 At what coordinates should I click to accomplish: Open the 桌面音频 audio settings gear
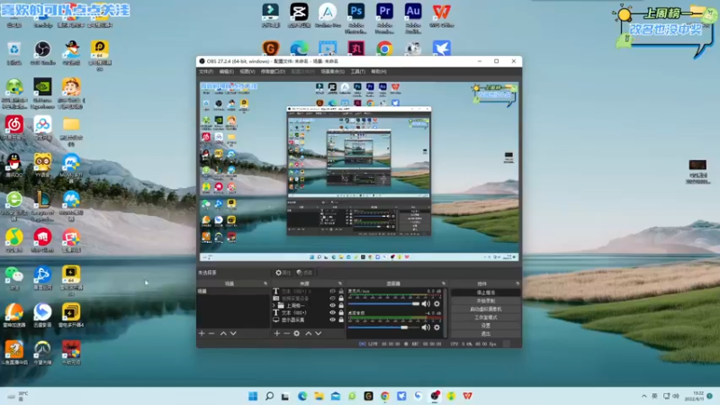[x=436, y=328]
